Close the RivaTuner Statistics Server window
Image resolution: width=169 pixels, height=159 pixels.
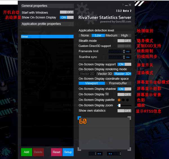click(130, 5)
